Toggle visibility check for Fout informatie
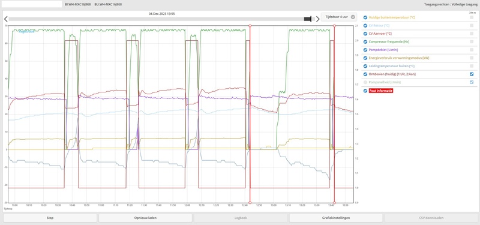The height and width of the screenshot is (225, 480). coord(365,91)
